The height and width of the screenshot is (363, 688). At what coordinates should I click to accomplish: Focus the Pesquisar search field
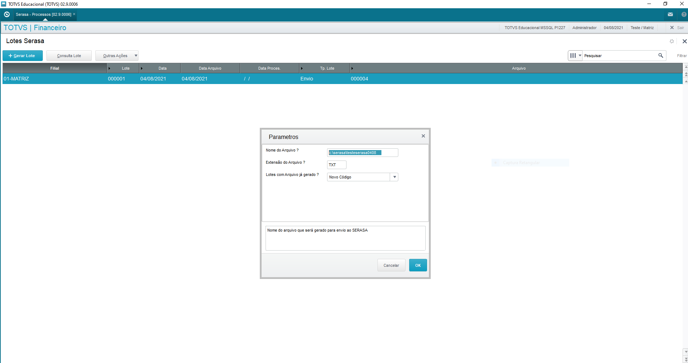[620, 56]
